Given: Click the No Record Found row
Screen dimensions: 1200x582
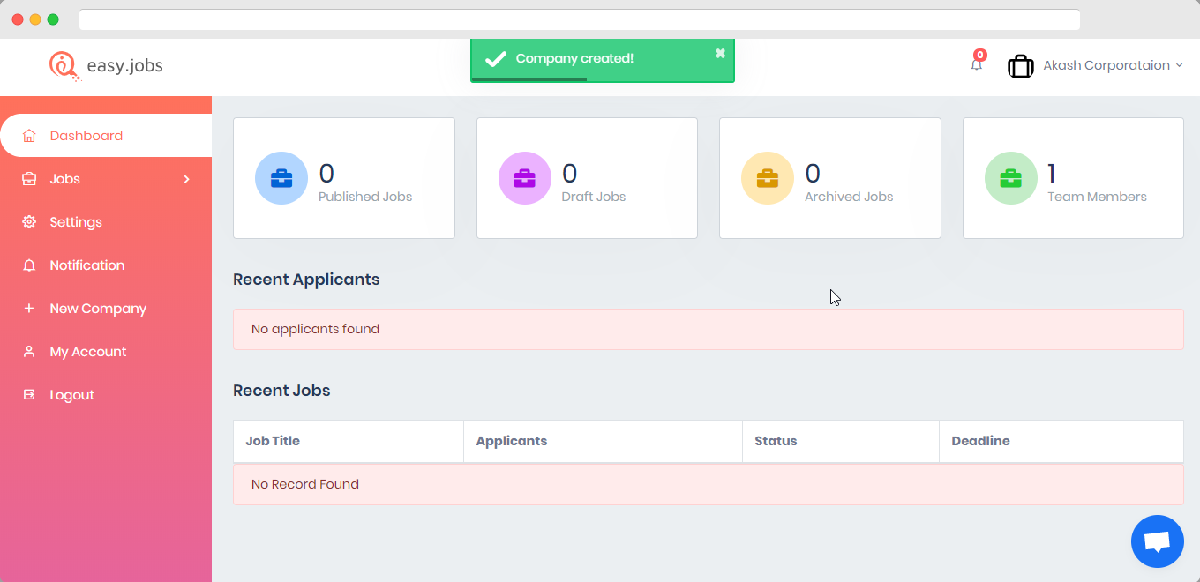Looking at the screenshot, I should [709, 484].
